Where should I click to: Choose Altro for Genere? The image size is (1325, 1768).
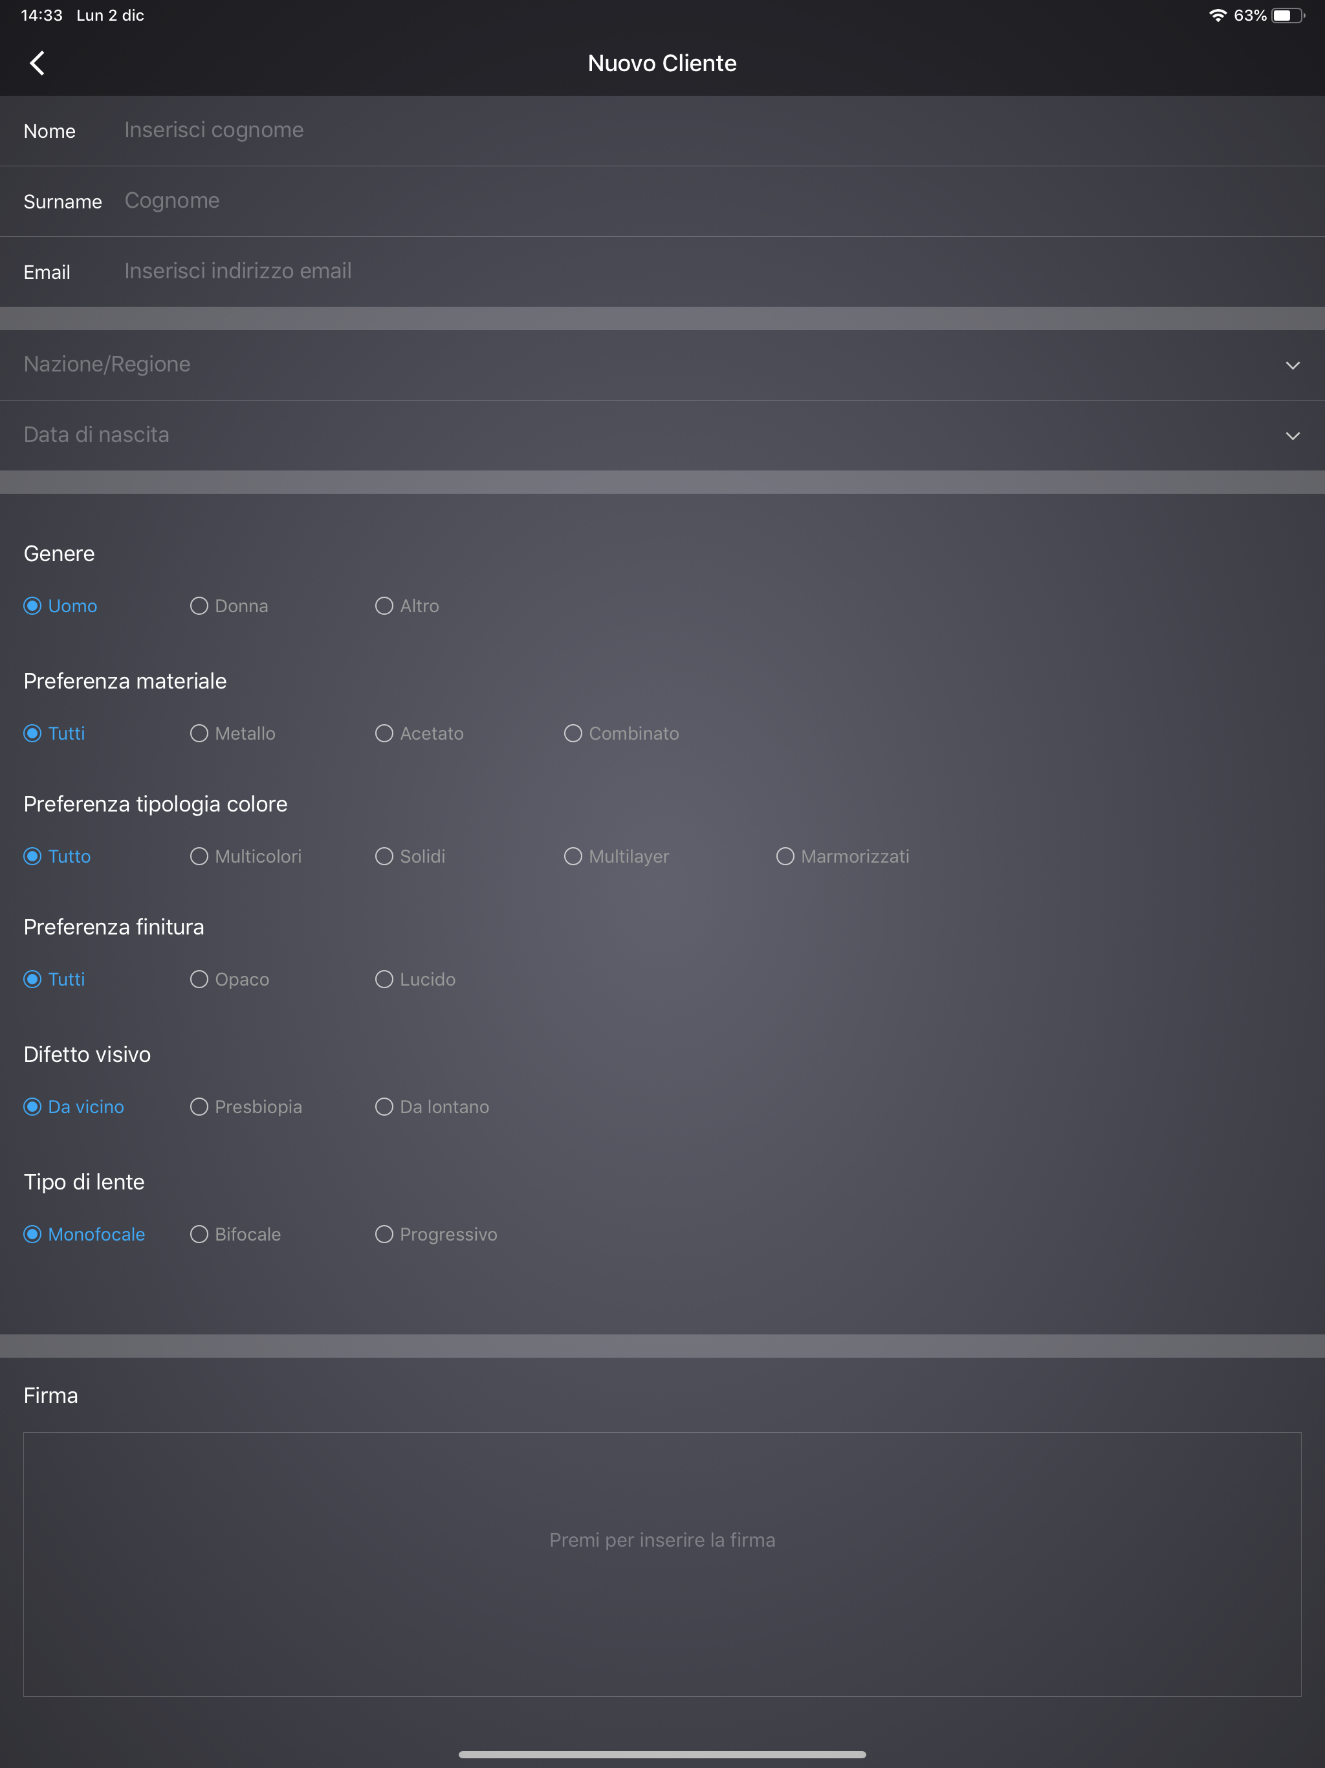(x=384, y=606)
